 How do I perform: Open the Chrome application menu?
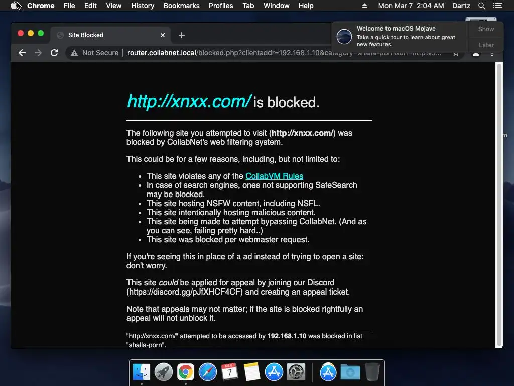tap(41, 6)
